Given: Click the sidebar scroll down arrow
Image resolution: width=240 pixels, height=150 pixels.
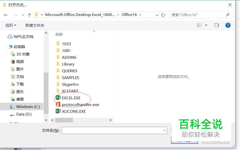Looking at the screenshot, I should [x=46, y=120].
